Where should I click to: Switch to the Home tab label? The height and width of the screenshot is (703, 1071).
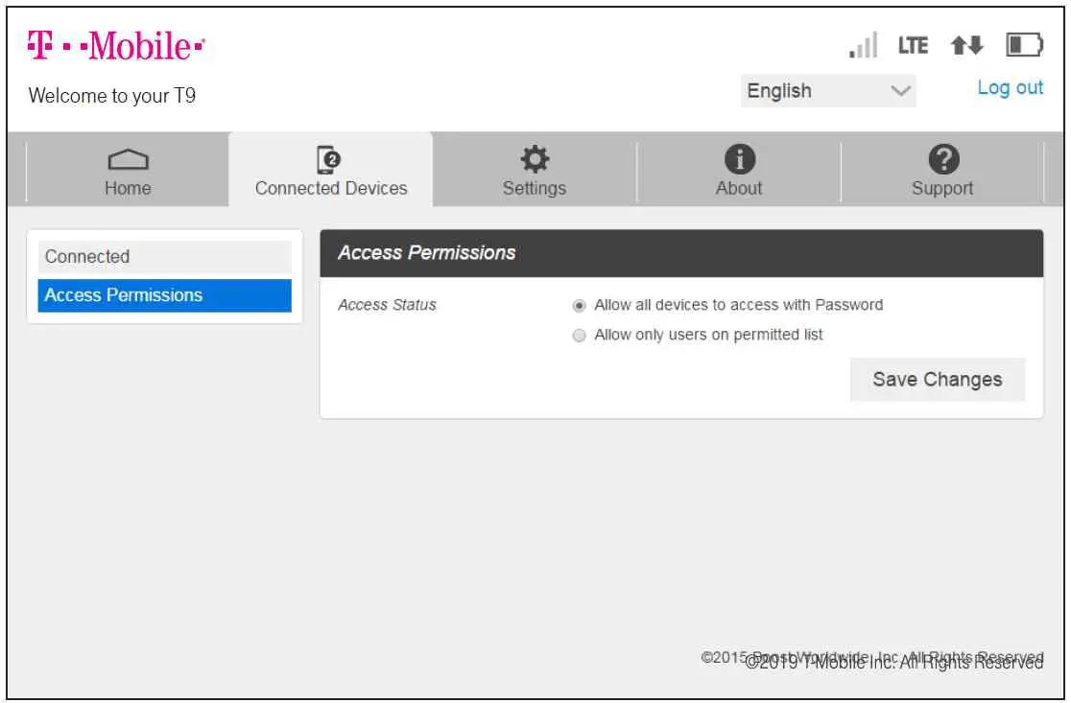(x=128, y=188)
